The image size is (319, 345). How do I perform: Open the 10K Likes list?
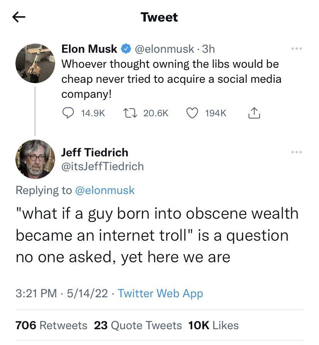coord(213,325)
